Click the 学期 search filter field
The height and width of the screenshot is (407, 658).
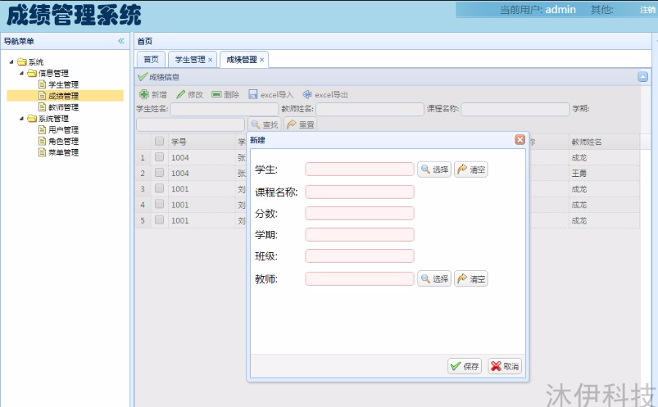pos(191,125)
